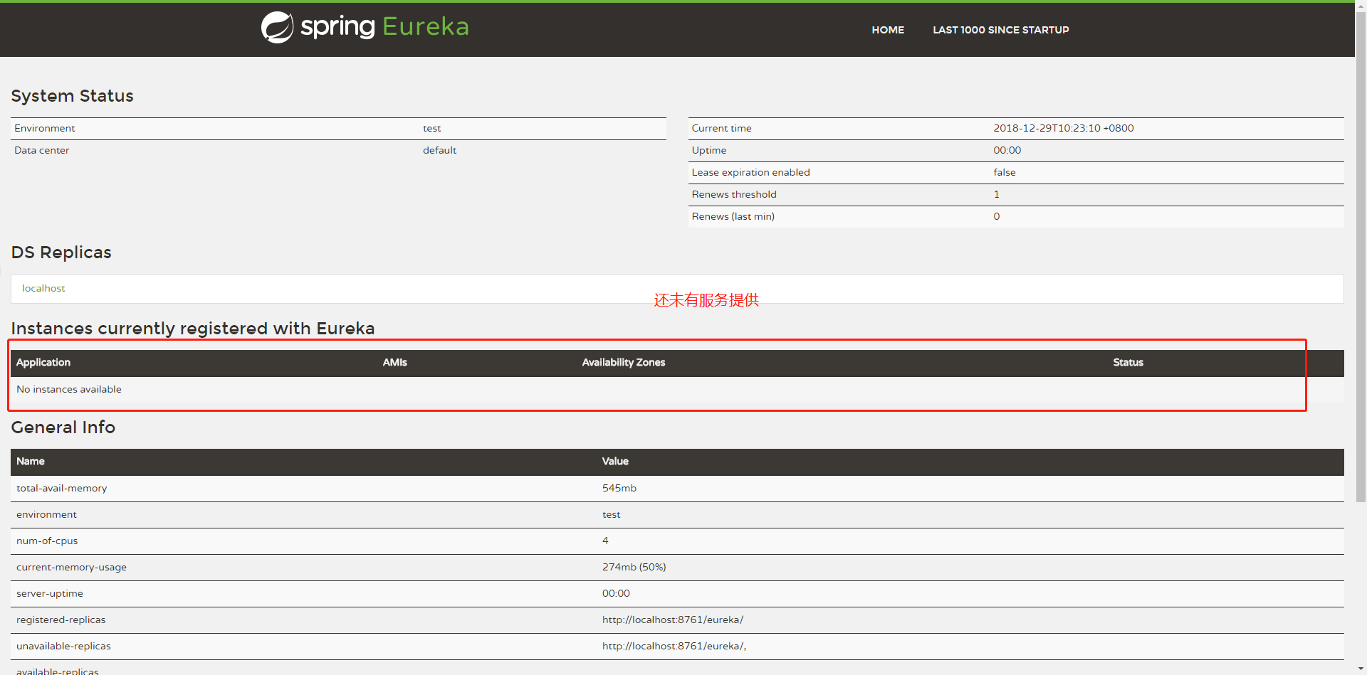The width and height of the screenshot is (1367, 675).
Task: Click the Value column header in General Info
Action: pos(615,461)
